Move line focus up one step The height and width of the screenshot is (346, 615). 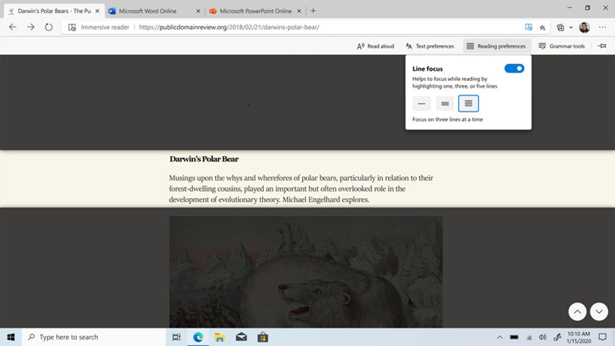tap(578, 312)
